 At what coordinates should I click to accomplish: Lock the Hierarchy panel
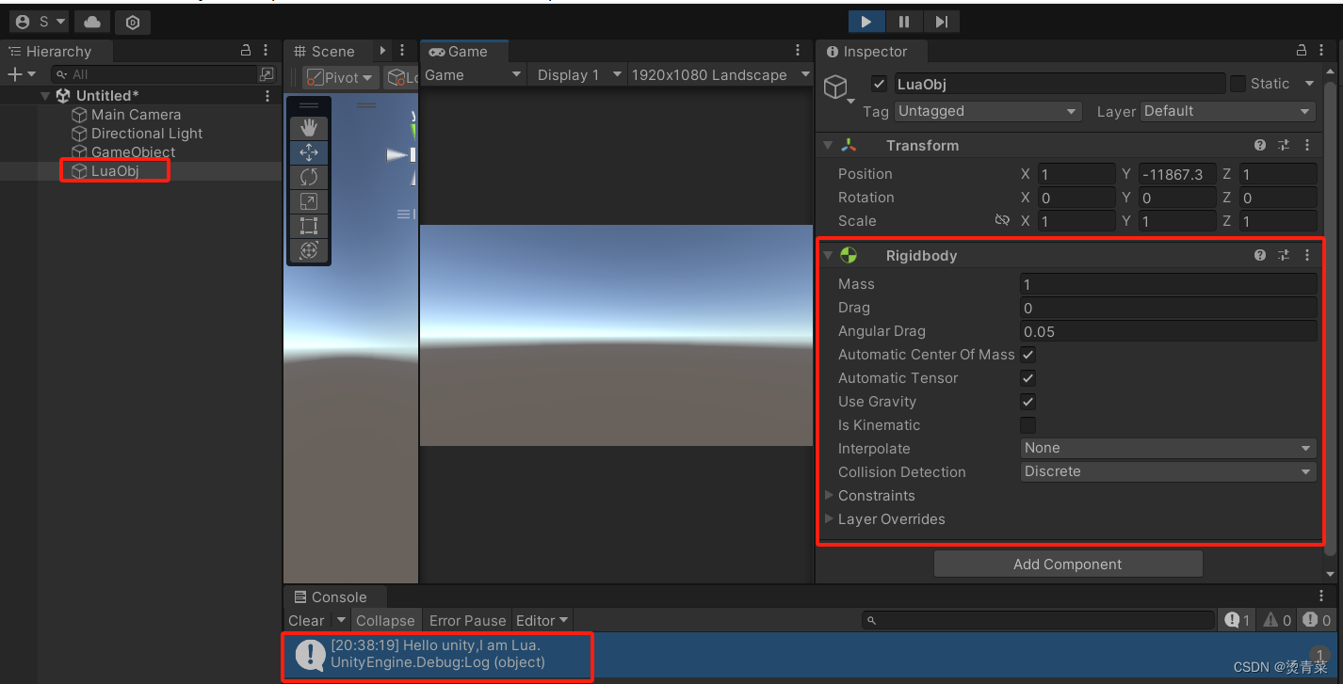[x=246, y=51]
